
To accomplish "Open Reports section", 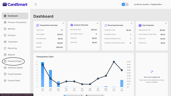I will click(15, 55).
